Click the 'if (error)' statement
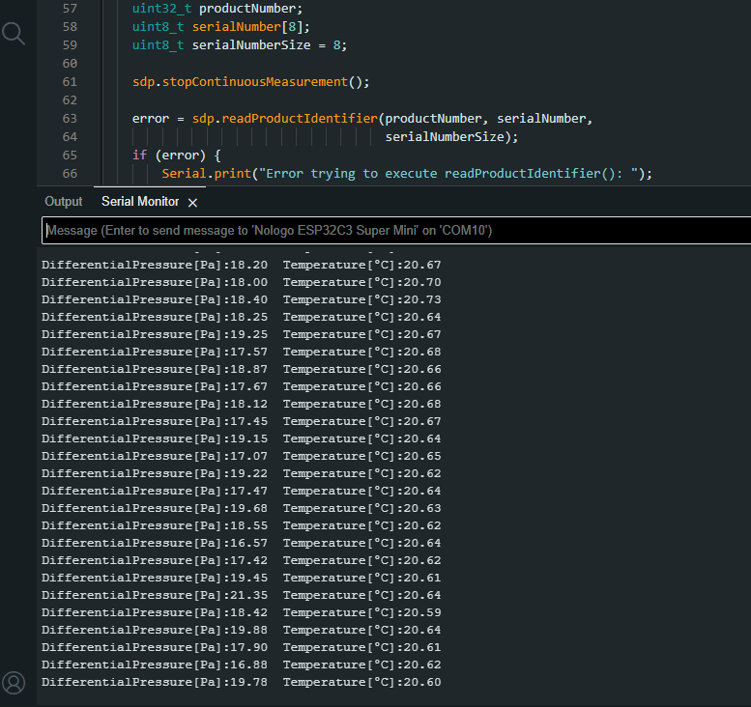751x707 pixels. pyautogui.click(x=176, y=156)
